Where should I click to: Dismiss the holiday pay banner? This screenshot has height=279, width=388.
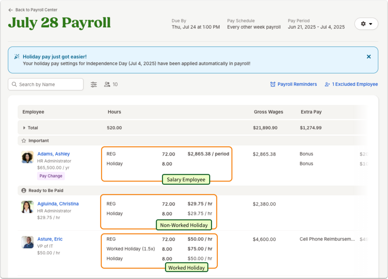[368, 57]
